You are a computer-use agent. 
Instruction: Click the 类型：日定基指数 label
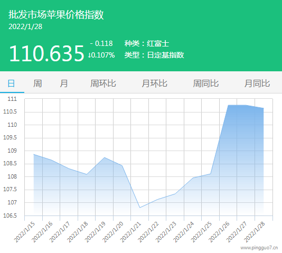154,55
